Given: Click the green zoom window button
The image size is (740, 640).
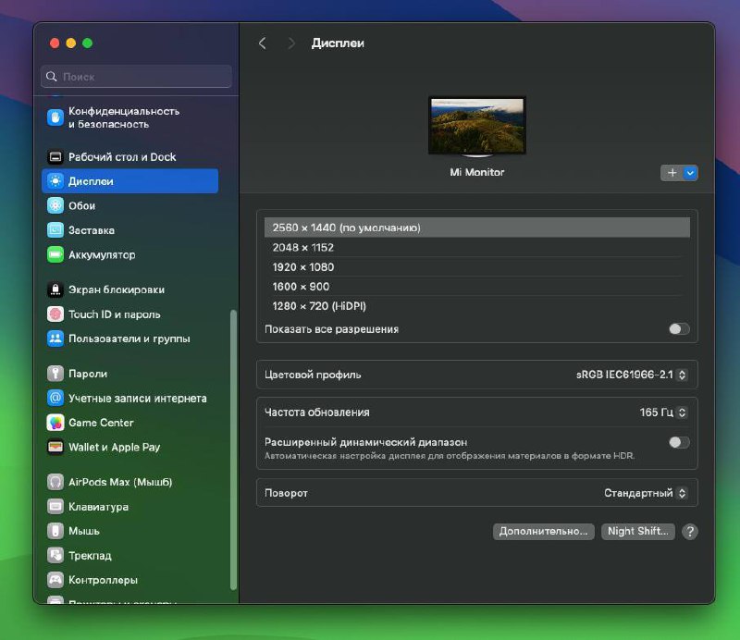Looking at the screenshot, I should [87, 43].
